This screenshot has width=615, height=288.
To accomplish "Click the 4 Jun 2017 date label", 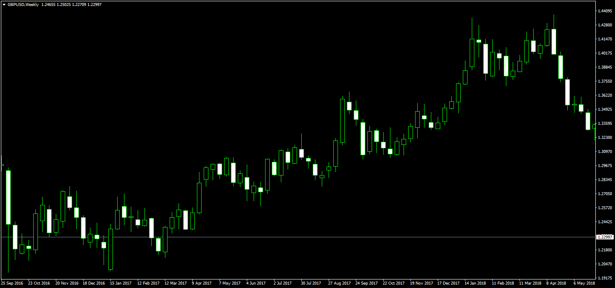I will click(257, 283).
